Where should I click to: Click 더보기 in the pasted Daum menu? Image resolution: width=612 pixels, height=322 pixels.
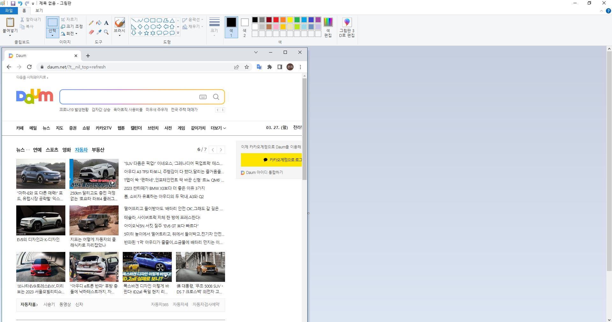tap(218, 128)
